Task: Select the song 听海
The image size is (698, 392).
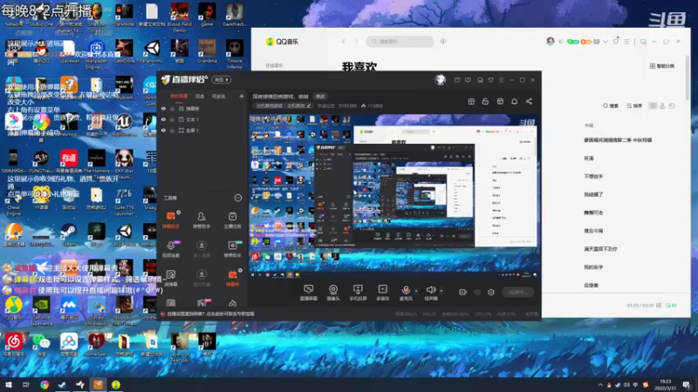Action: tap(589, 159)
